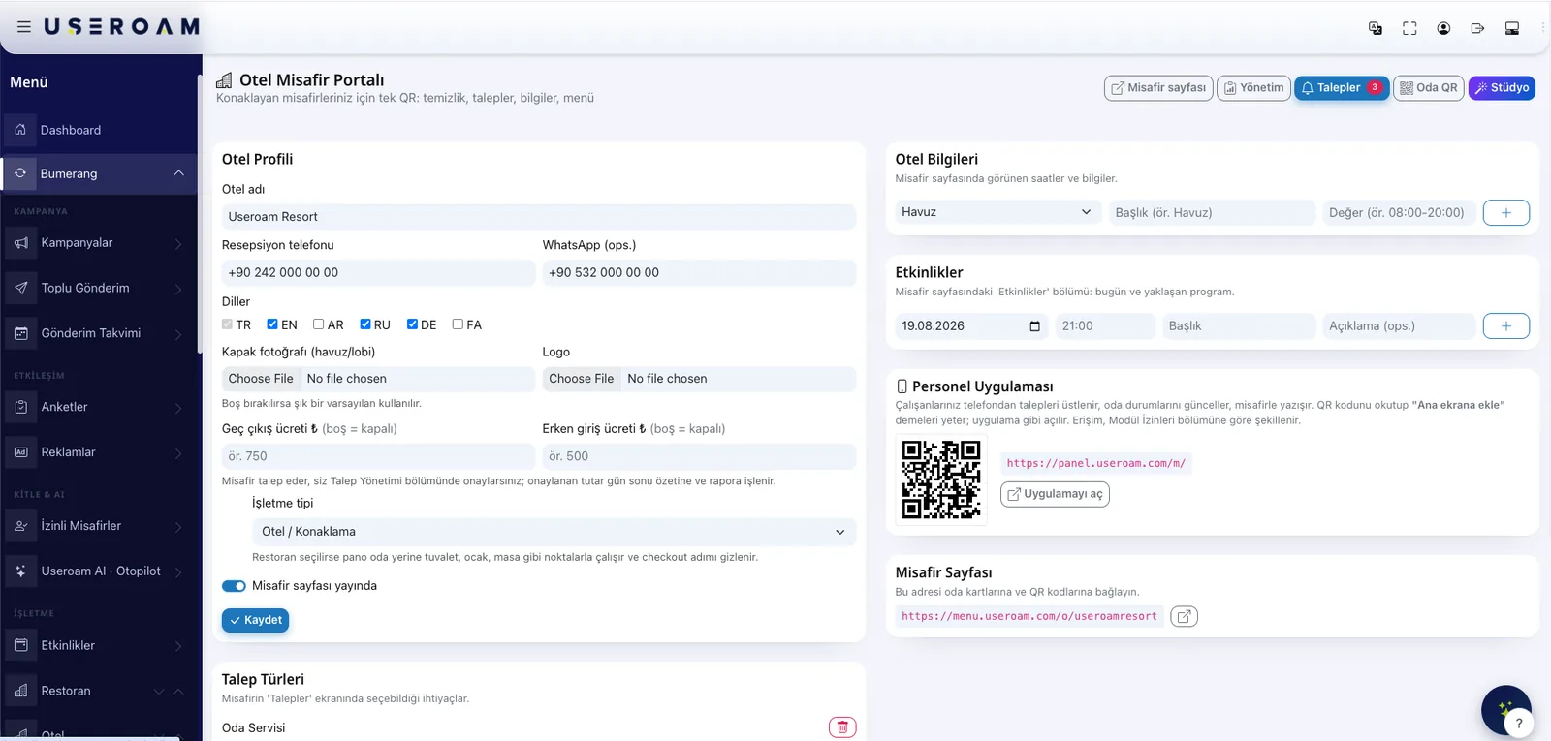Expand the Kampanyalar submenu chevron
The height and width of the screenshot is (741, 1551).
[x=178, y=244]
